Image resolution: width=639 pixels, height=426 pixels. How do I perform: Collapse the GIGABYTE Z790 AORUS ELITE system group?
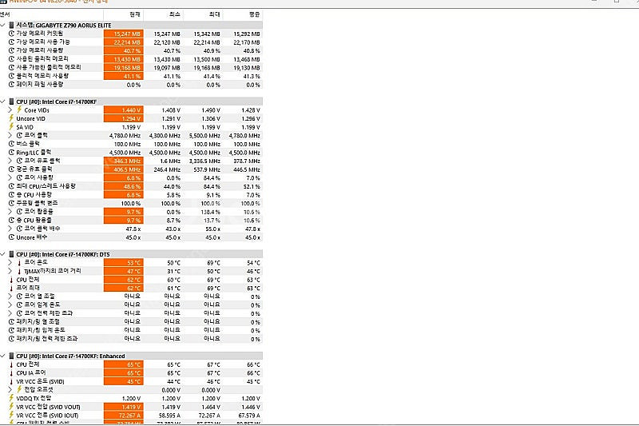[x=3, y=26]
